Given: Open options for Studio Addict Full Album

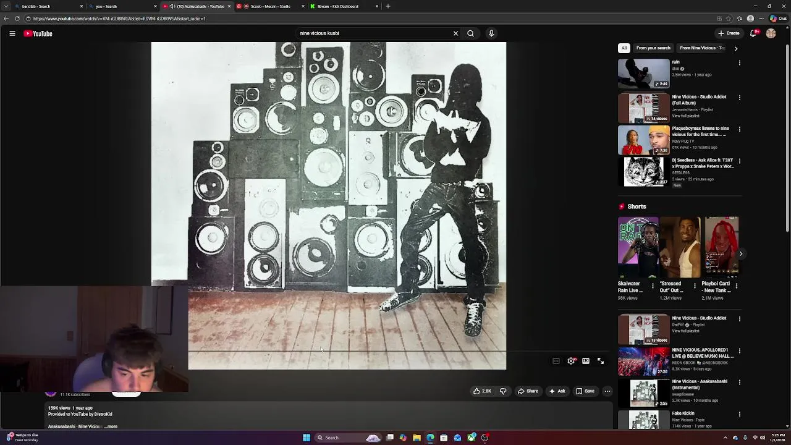Looking at the screenshot, I should tap(739, 97).
